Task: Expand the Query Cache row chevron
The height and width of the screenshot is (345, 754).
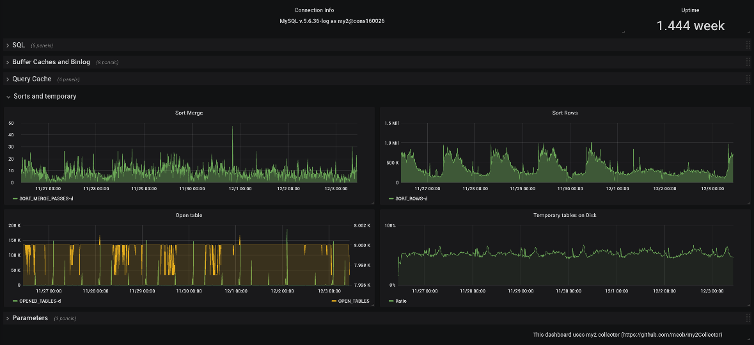Action: 8,79
